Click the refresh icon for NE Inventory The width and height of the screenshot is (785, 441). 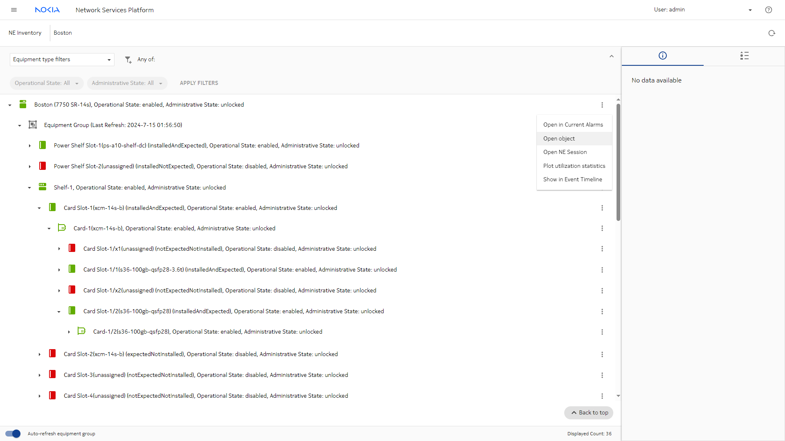772,33
